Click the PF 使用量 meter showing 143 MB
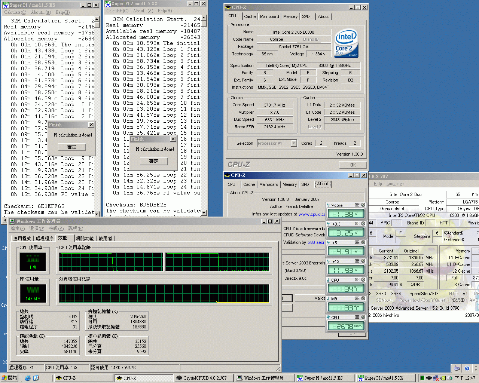This screenshot has width=479, height=383. [33, 293]
